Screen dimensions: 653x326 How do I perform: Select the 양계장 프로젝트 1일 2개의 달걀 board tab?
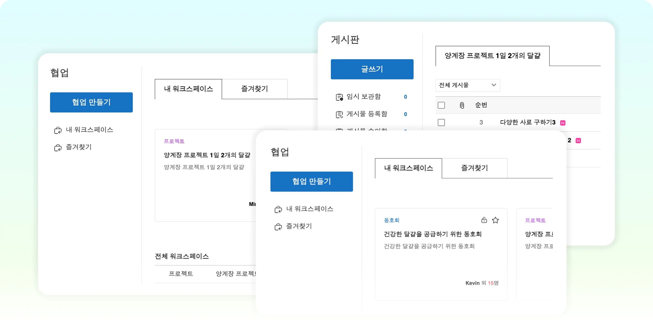pyautogui.click(x=492, y=56)
